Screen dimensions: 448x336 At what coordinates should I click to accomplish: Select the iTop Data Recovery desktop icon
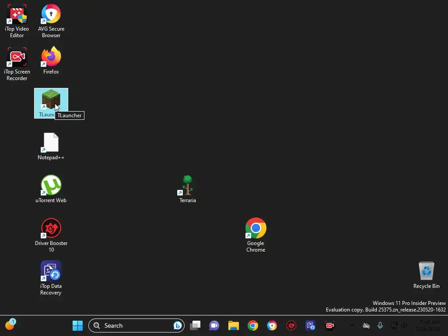pyautogui.click(x=51, y=278)
